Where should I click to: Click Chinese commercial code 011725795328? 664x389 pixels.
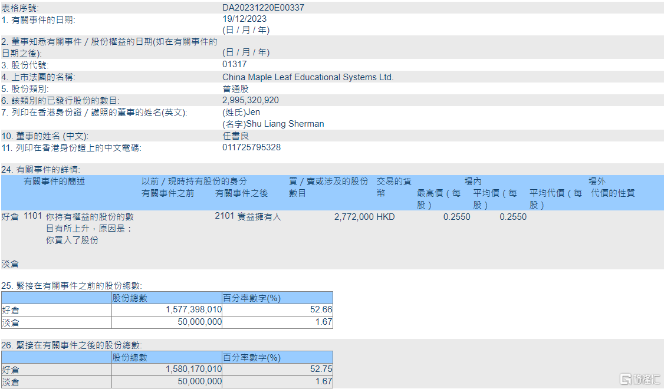[x=252, y=147]
